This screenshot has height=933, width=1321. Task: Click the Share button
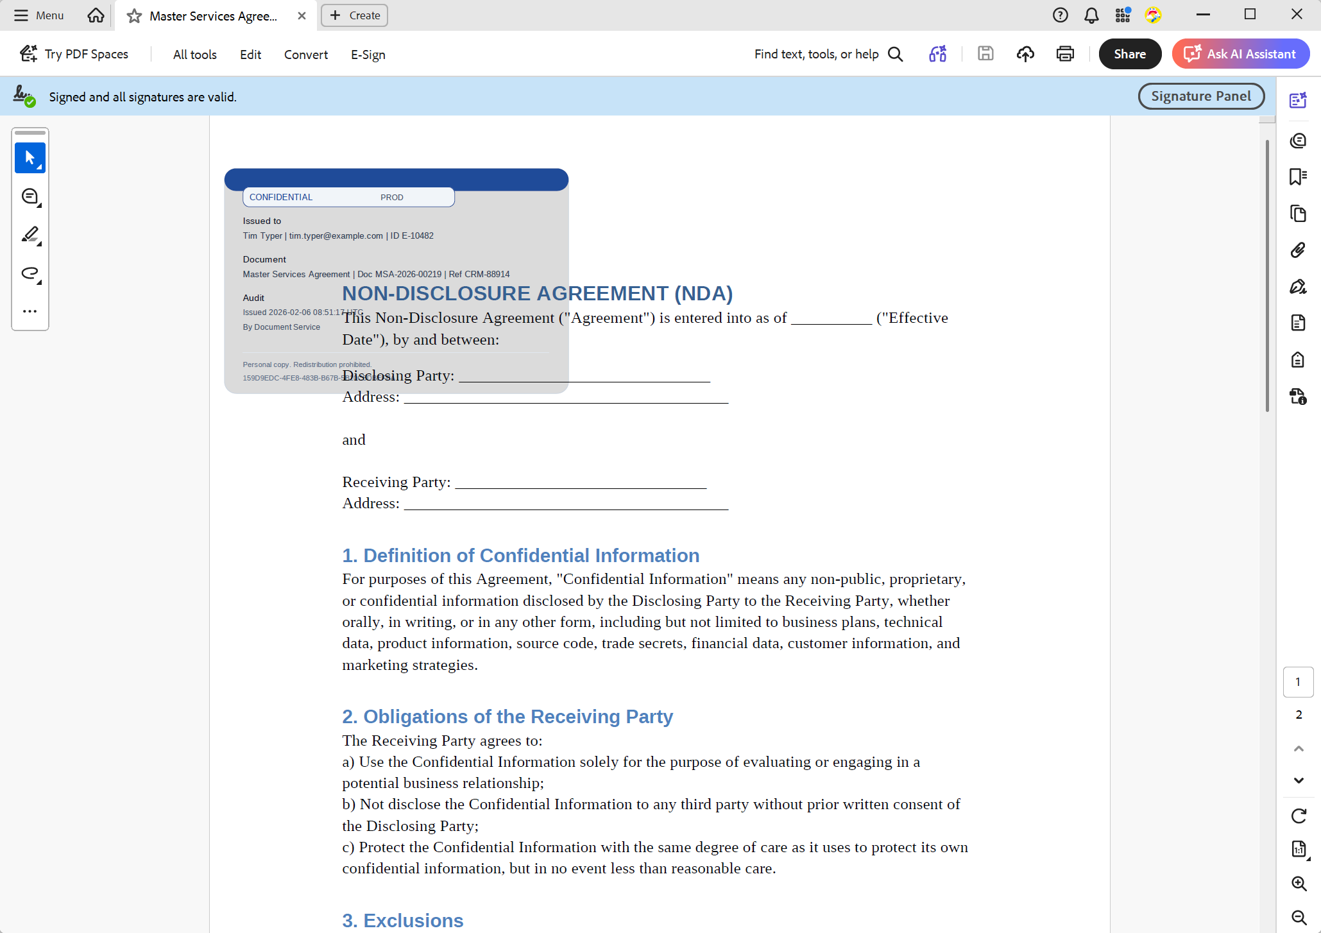coord(1129,54)
